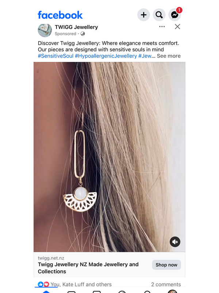Tap the #HypoallergenicJewellery hashtag
The width and height of the screenshot is (219, 293).
click(106, 56)
